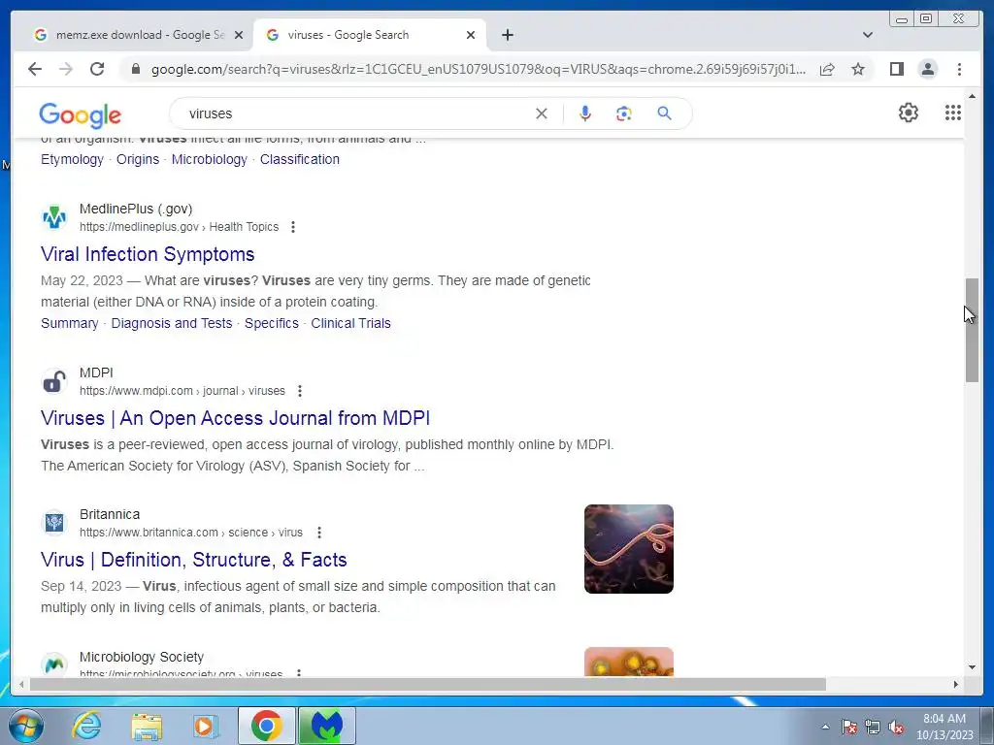Select the viruses - Google Search tab

[x=369, y=35]
